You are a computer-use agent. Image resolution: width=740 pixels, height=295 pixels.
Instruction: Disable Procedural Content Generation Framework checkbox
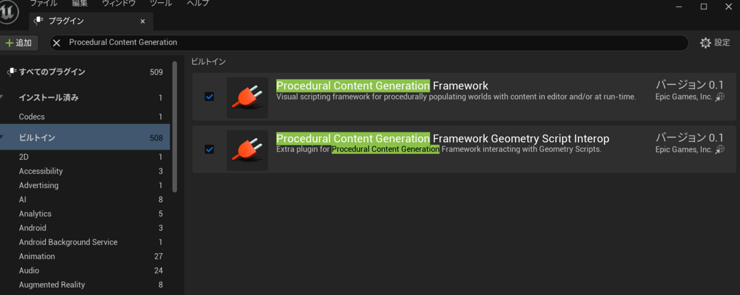(x=209, y=96)
